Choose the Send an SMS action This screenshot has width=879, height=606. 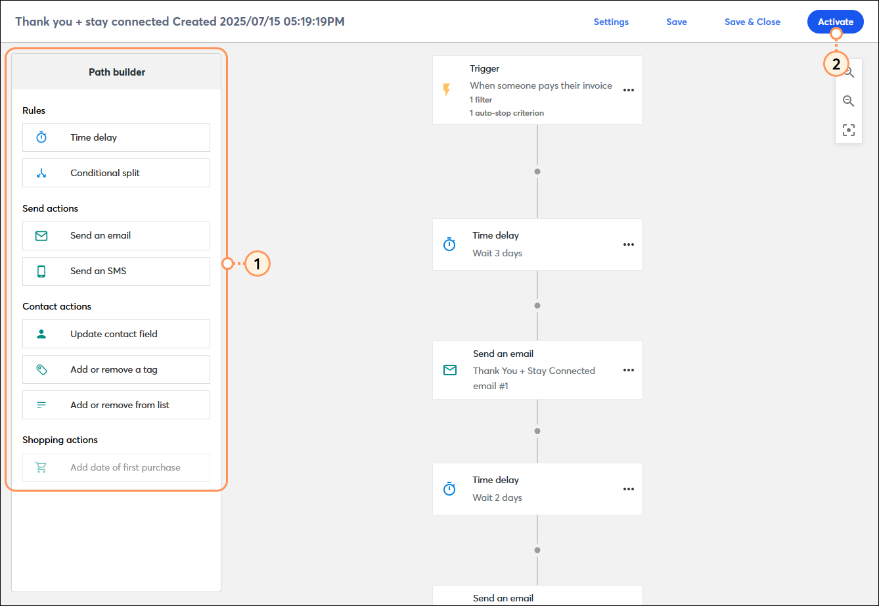tap(116, 271)
